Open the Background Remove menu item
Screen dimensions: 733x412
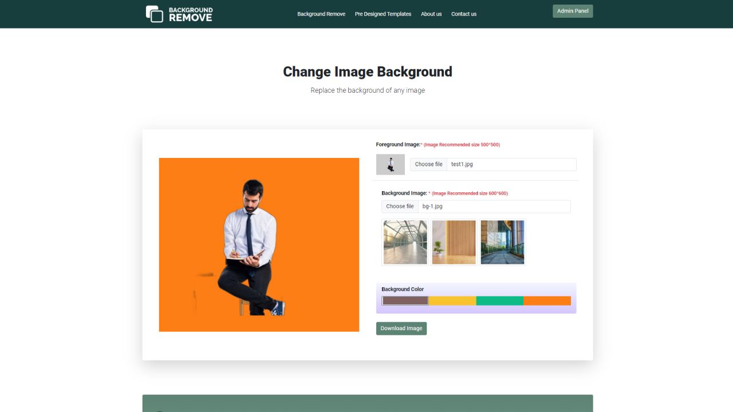pos(321,14)
